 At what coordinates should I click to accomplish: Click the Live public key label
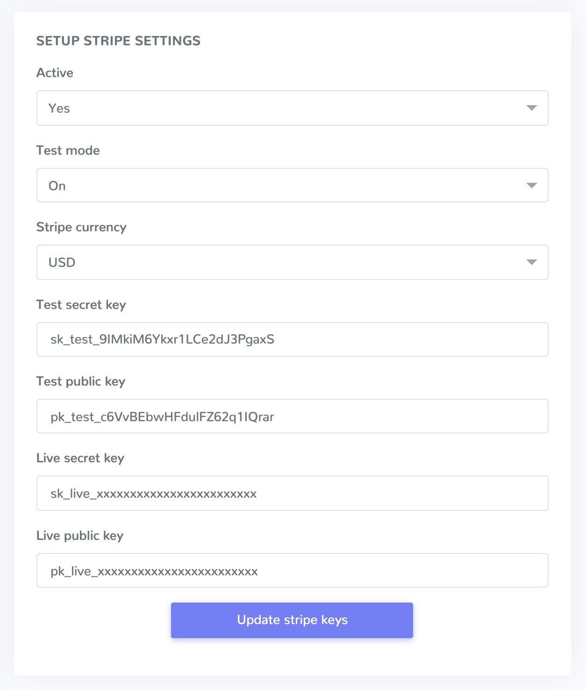click(80, 536)
